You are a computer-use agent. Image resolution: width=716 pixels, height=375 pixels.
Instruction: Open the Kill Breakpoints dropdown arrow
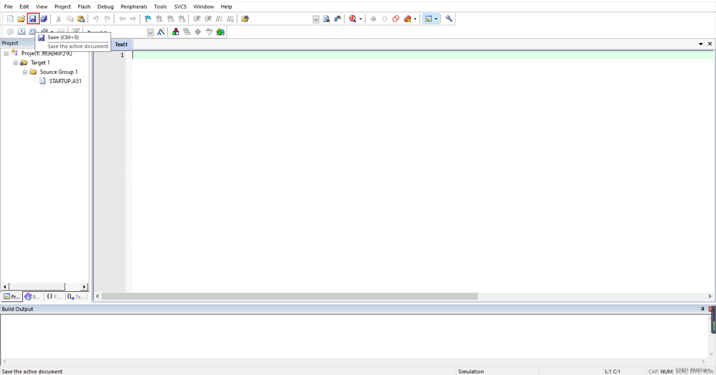click(415, 19)
